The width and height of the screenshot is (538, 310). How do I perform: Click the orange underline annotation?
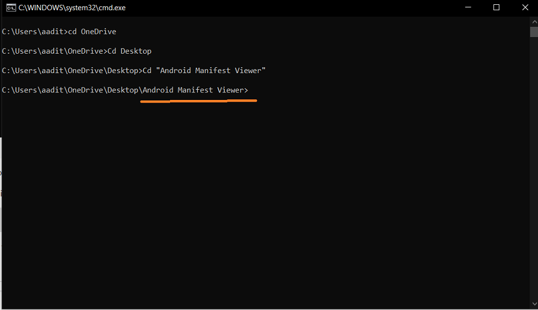tap(198, 101)
